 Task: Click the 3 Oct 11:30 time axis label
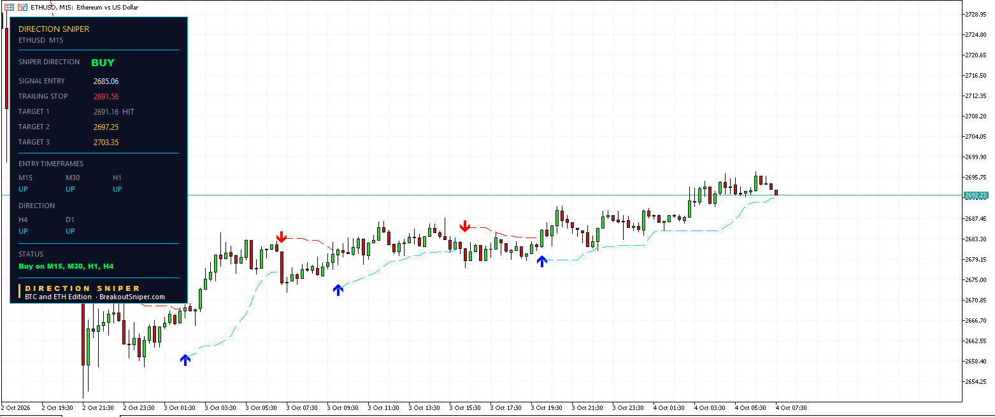pyautogui.click(x=383, y=407)
